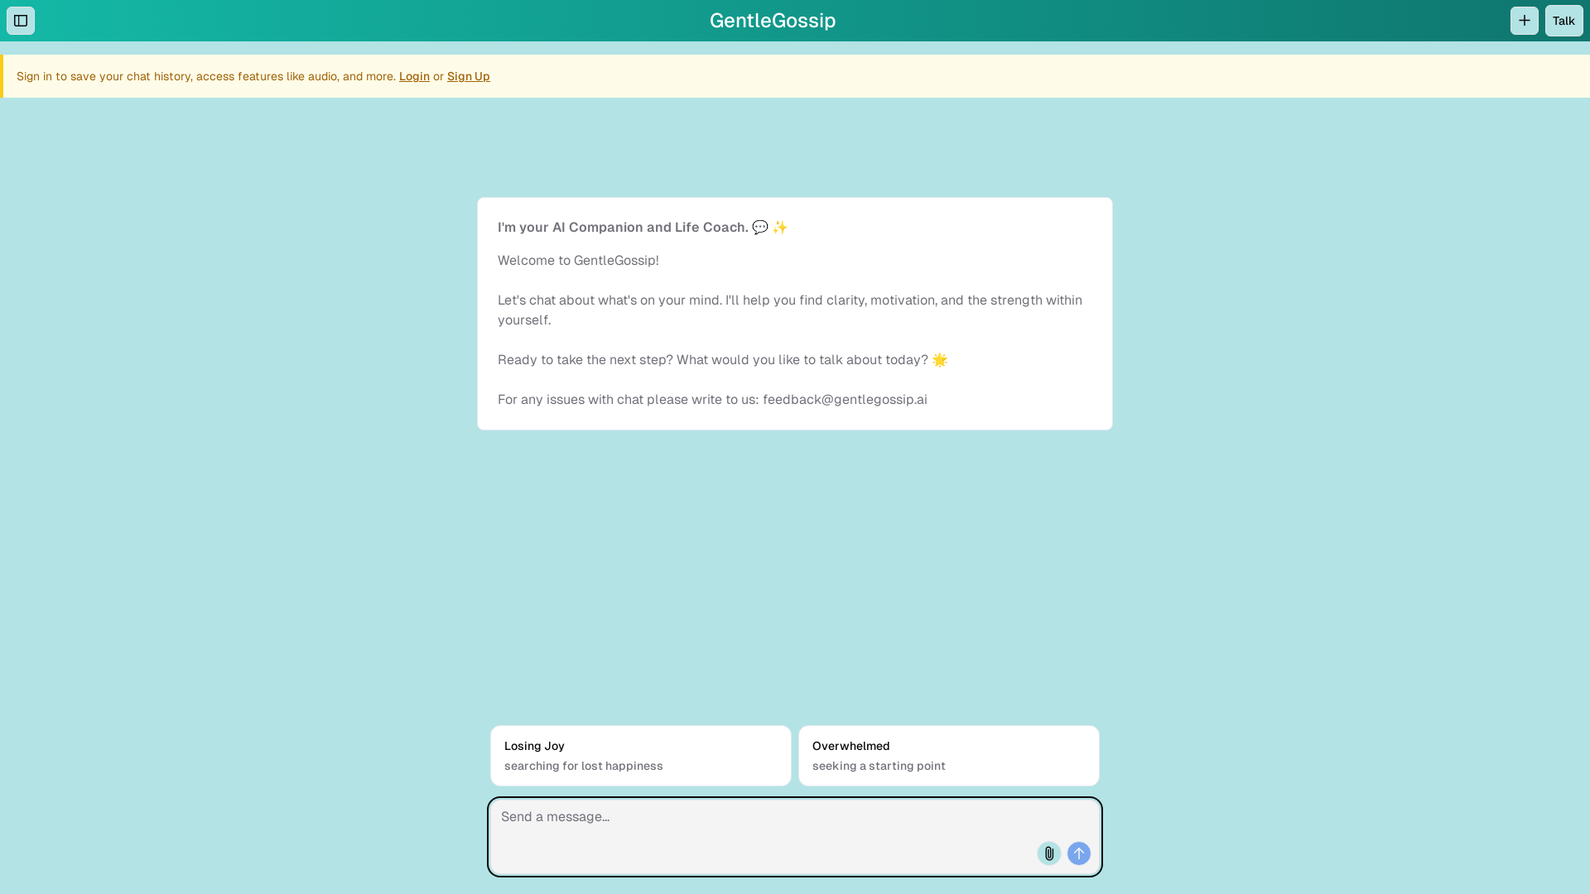
Task: Select the Losing Joy suggestion card
Action: [641, 756]
